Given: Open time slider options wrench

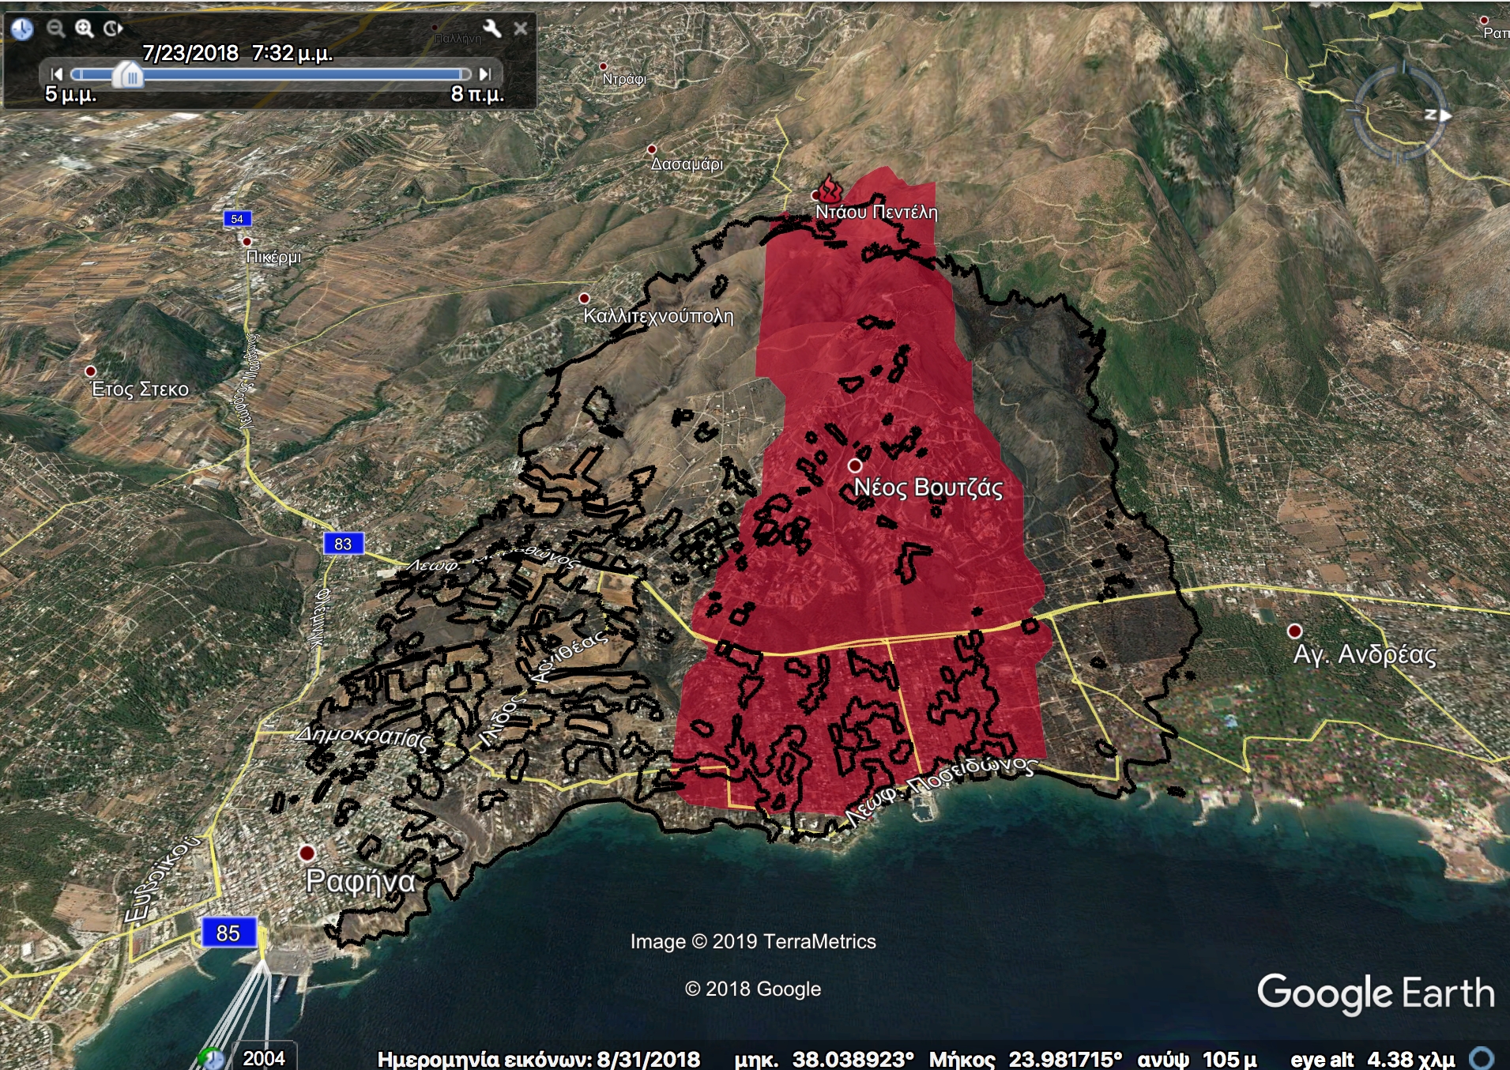Looking at the screenshot, I should [x=491, y=29].
